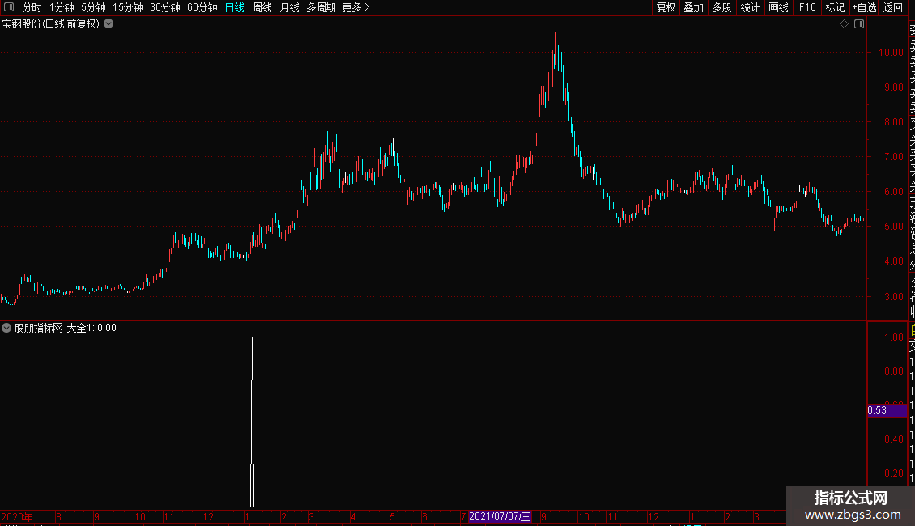The width and height of the screenshot is (915, 526).
Task: Click the 1.00 indicator axis label
Action: (x=893, y=337)
